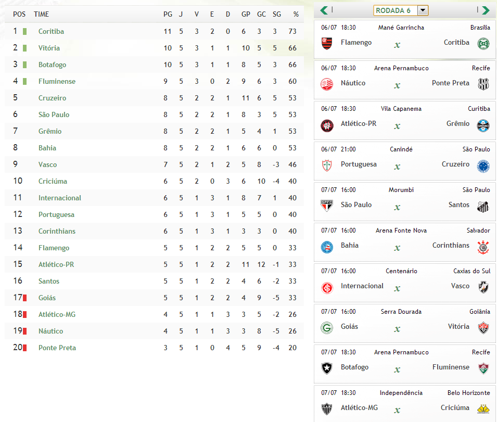Open the Coritiba team link in standings
The image size is (497, 422).
(51, 31)
